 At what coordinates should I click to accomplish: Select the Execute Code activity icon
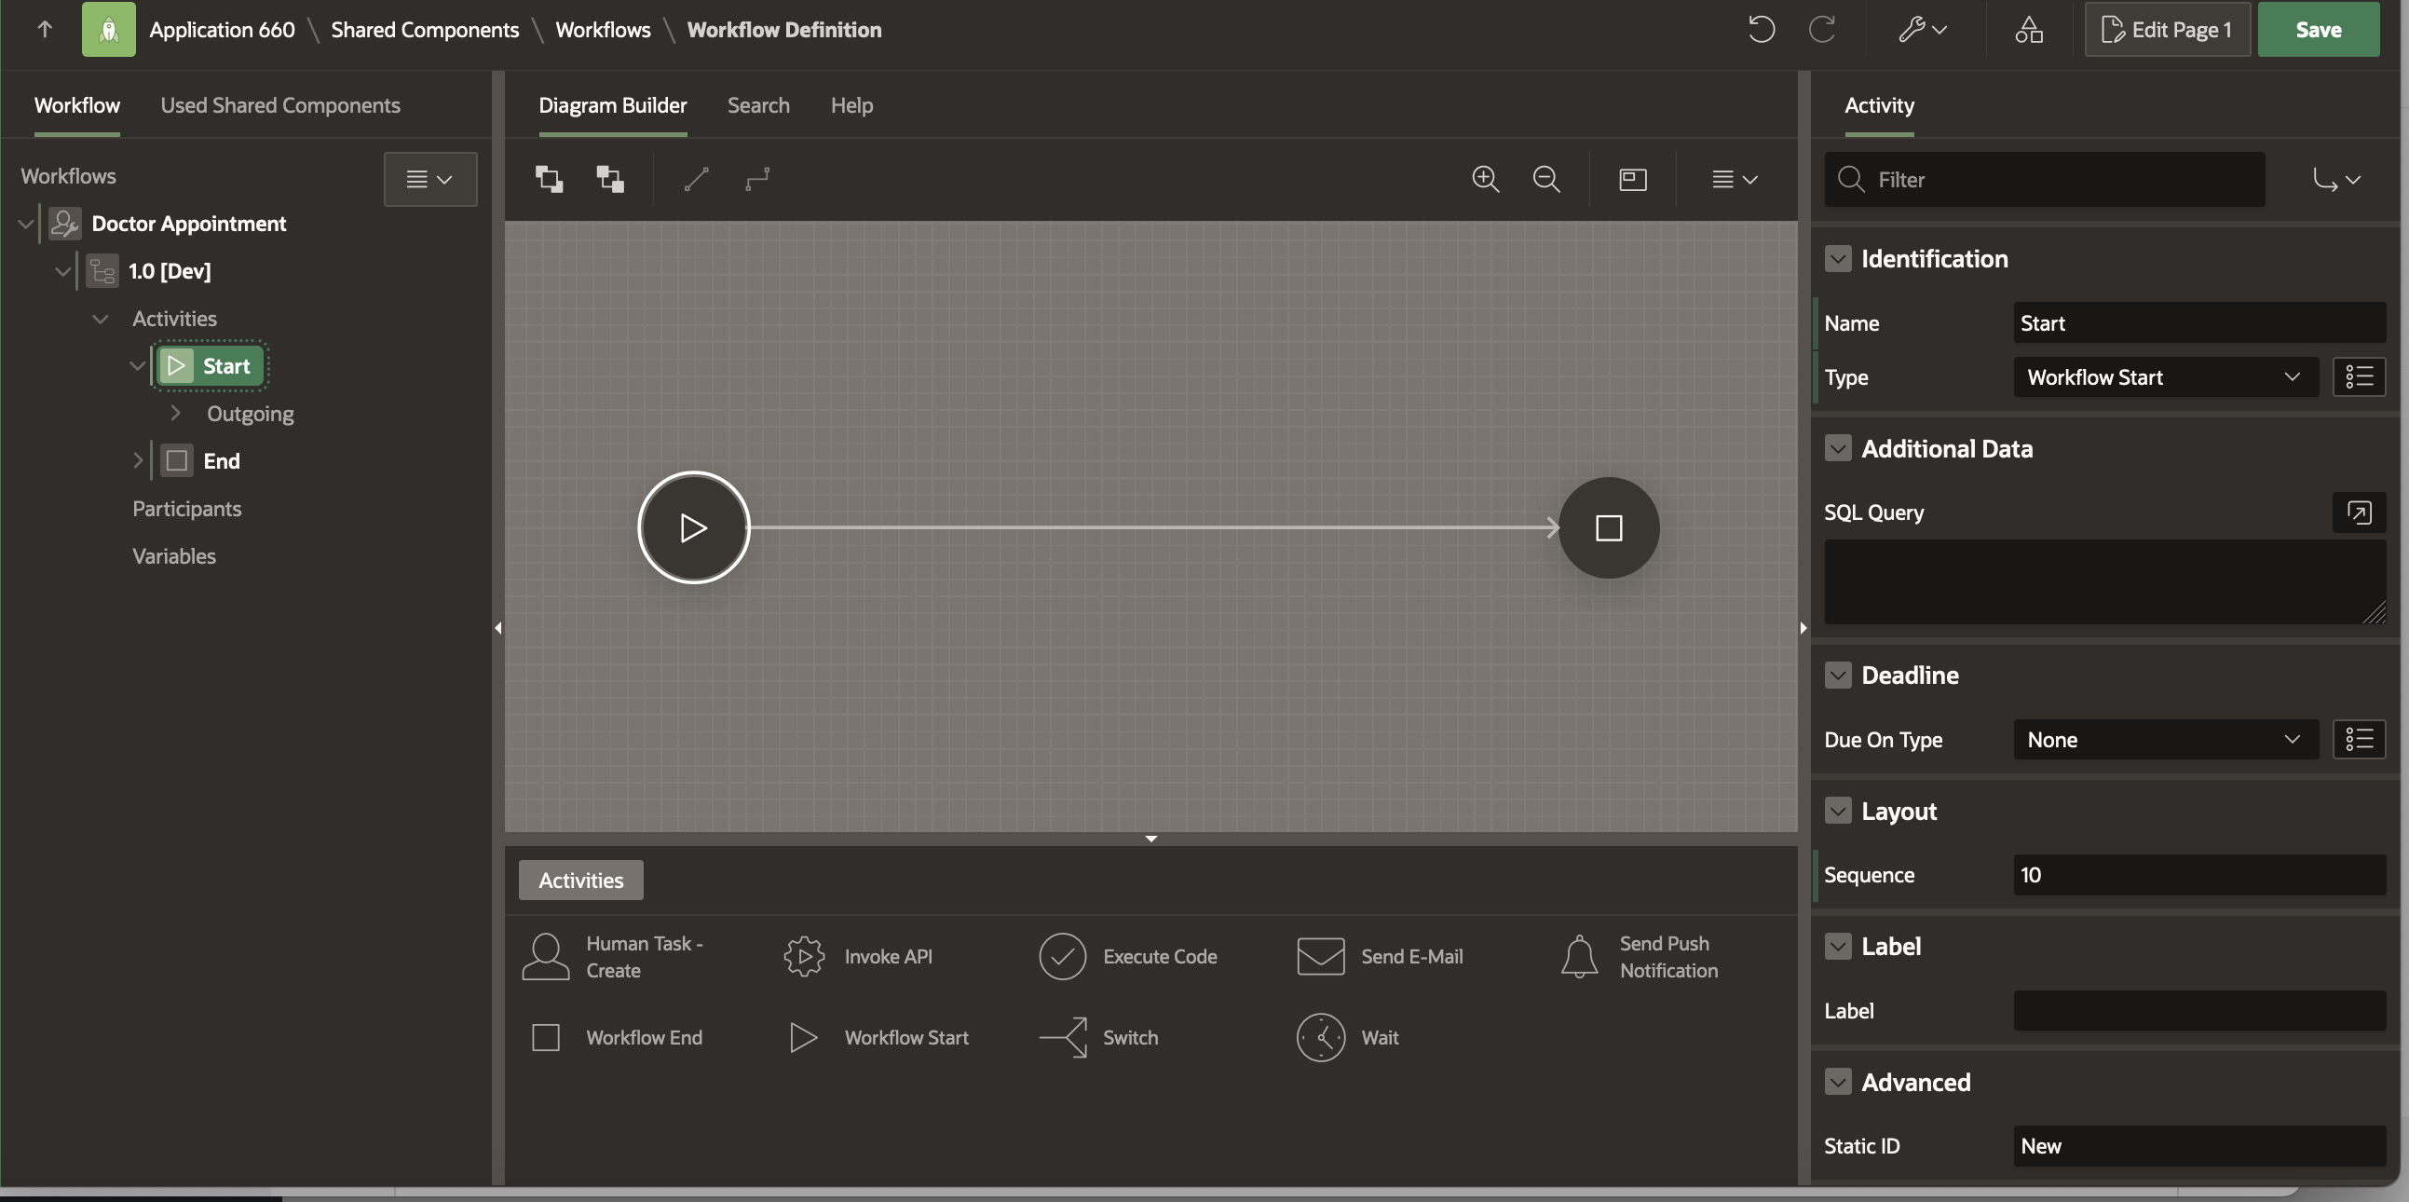click(1062, 956)
